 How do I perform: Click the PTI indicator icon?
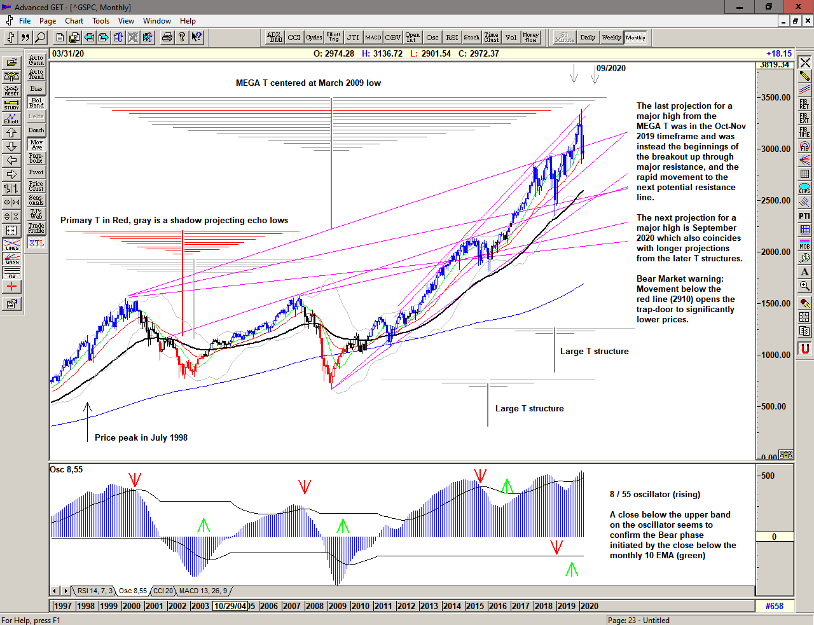click(x=804, y=216)
